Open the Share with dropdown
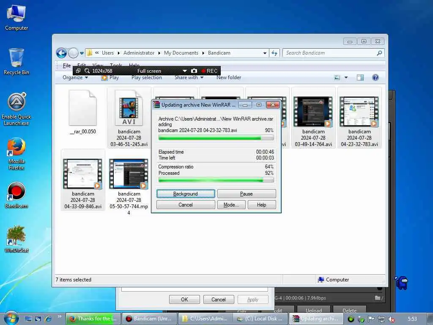The image size is (433, 325). tap(189, 78)
